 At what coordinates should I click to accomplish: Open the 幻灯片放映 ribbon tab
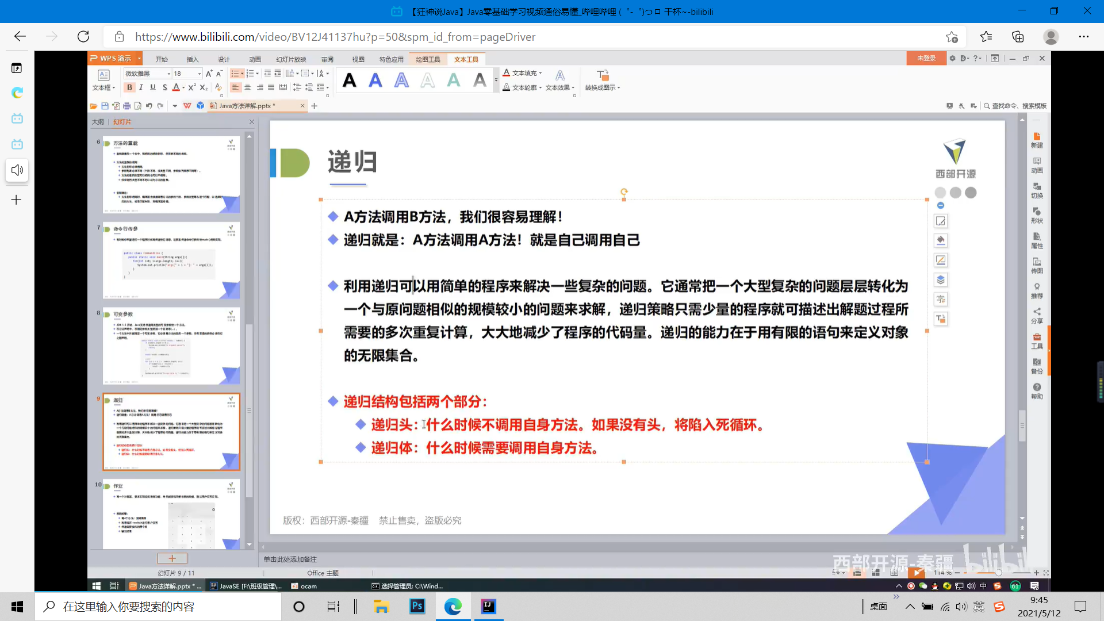point(291,59)
